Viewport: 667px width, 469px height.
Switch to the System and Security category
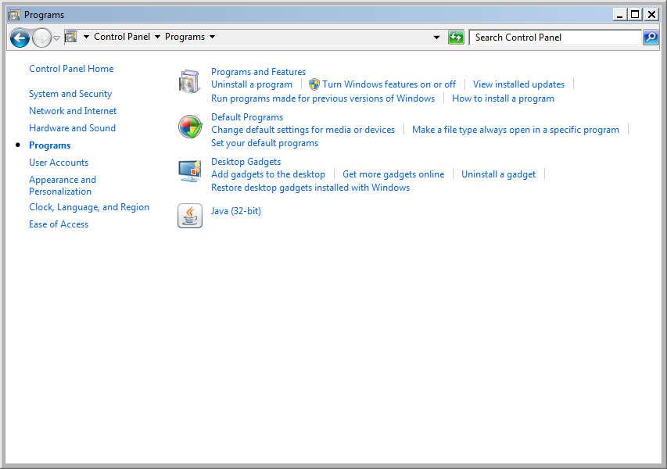point(70,93)
